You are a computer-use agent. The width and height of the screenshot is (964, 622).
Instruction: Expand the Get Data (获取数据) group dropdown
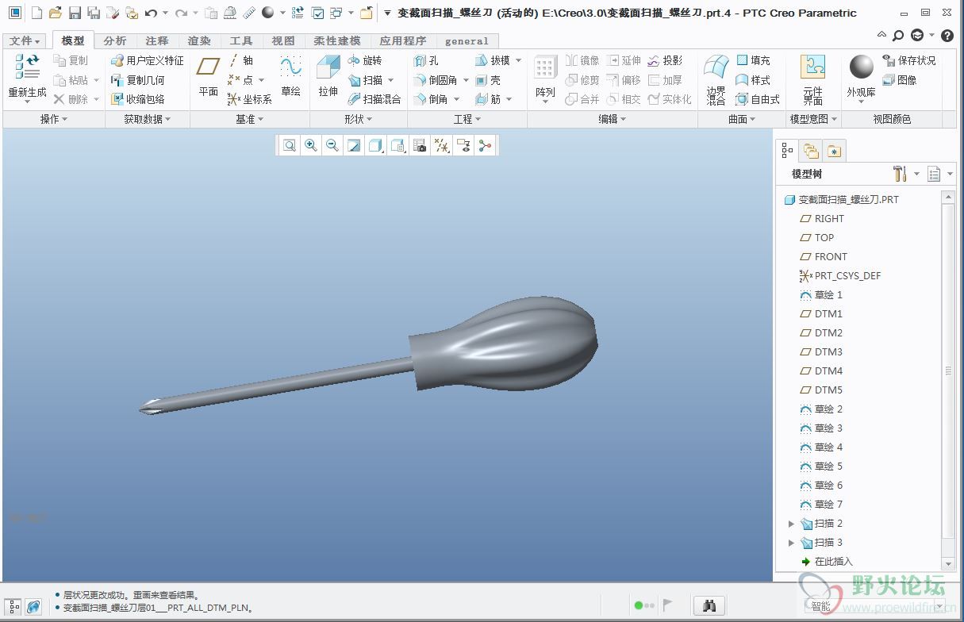point(148,119)
